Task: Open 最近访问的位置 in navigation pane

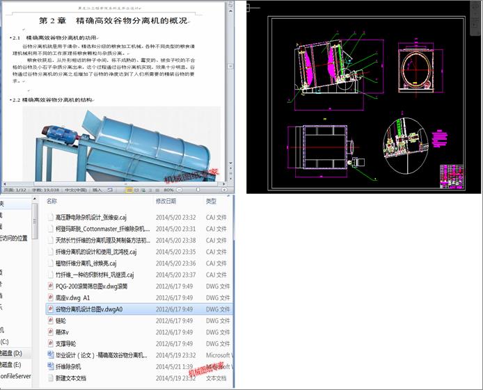Action: pyautogui.click(x=14, y=238)
